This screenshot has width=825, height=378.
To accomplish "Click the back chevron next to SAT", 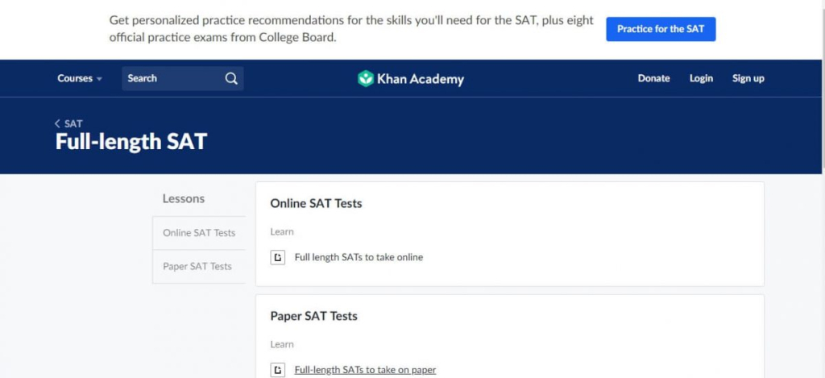I will [x=57, y=123].
